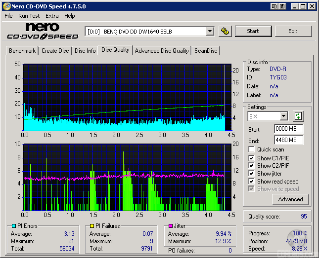The width and height of the screenshot is (319, 258).
Task: Expand the 8X scan speed dropdown
Action: point(283,116)
